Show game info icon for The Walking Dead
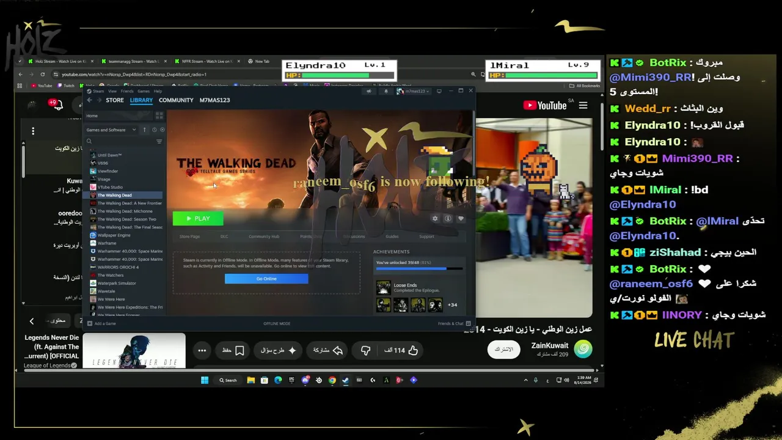The width and height of the screenshot is (782, 440). pos(448,218)
